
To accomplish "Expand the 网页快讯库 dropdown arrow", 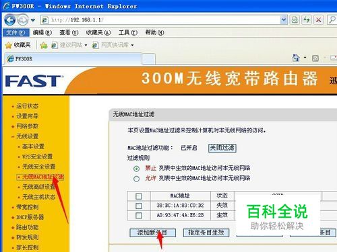I will (132, 46).
